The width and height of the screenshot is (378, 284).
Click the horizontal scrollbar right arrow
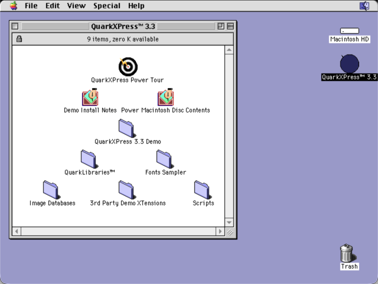(x=220, y=231)
